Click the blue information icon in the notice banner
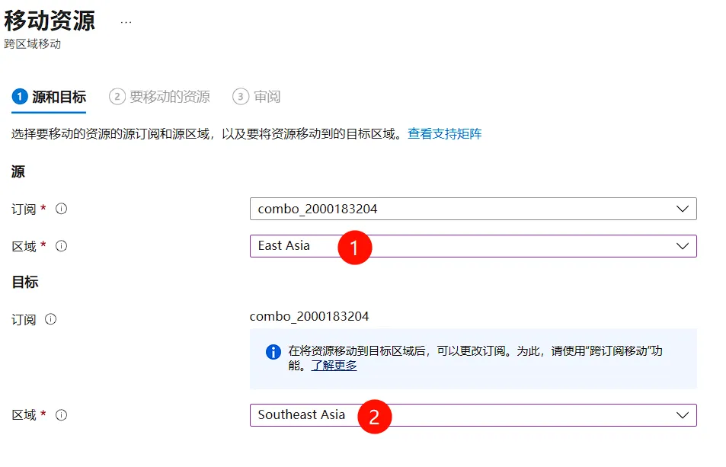726x467 pixels. (273, 352)
